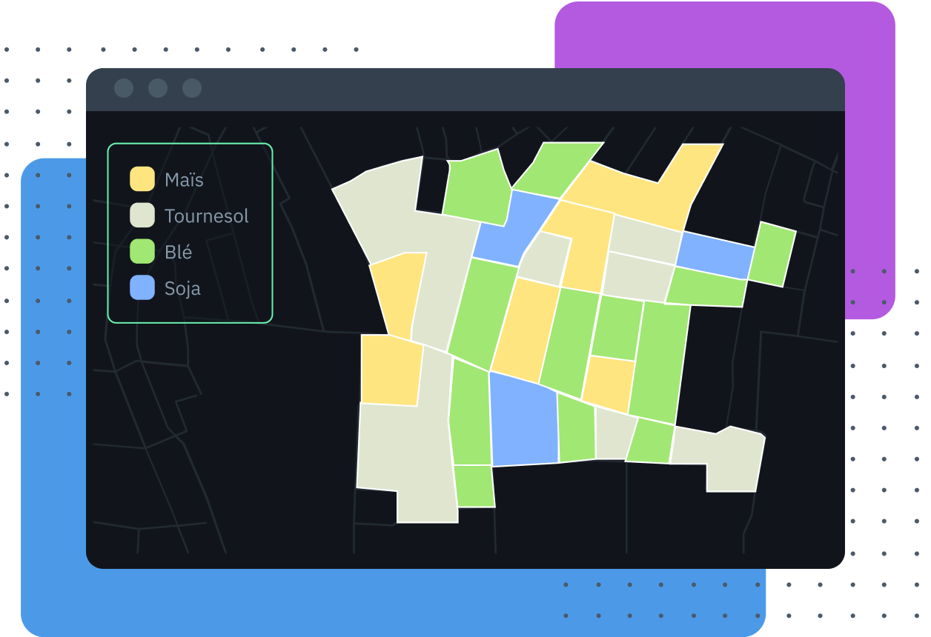The height and width of the screenshot is (637, 931).
Task: Select the square yellow parcel on map's left side
Action: pos(391,370)
